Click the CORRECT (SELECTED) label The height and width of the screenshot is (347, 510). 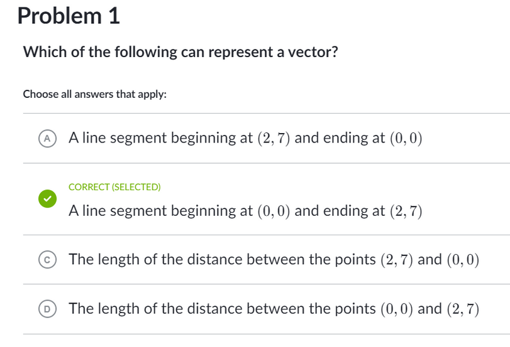point(114,187)
